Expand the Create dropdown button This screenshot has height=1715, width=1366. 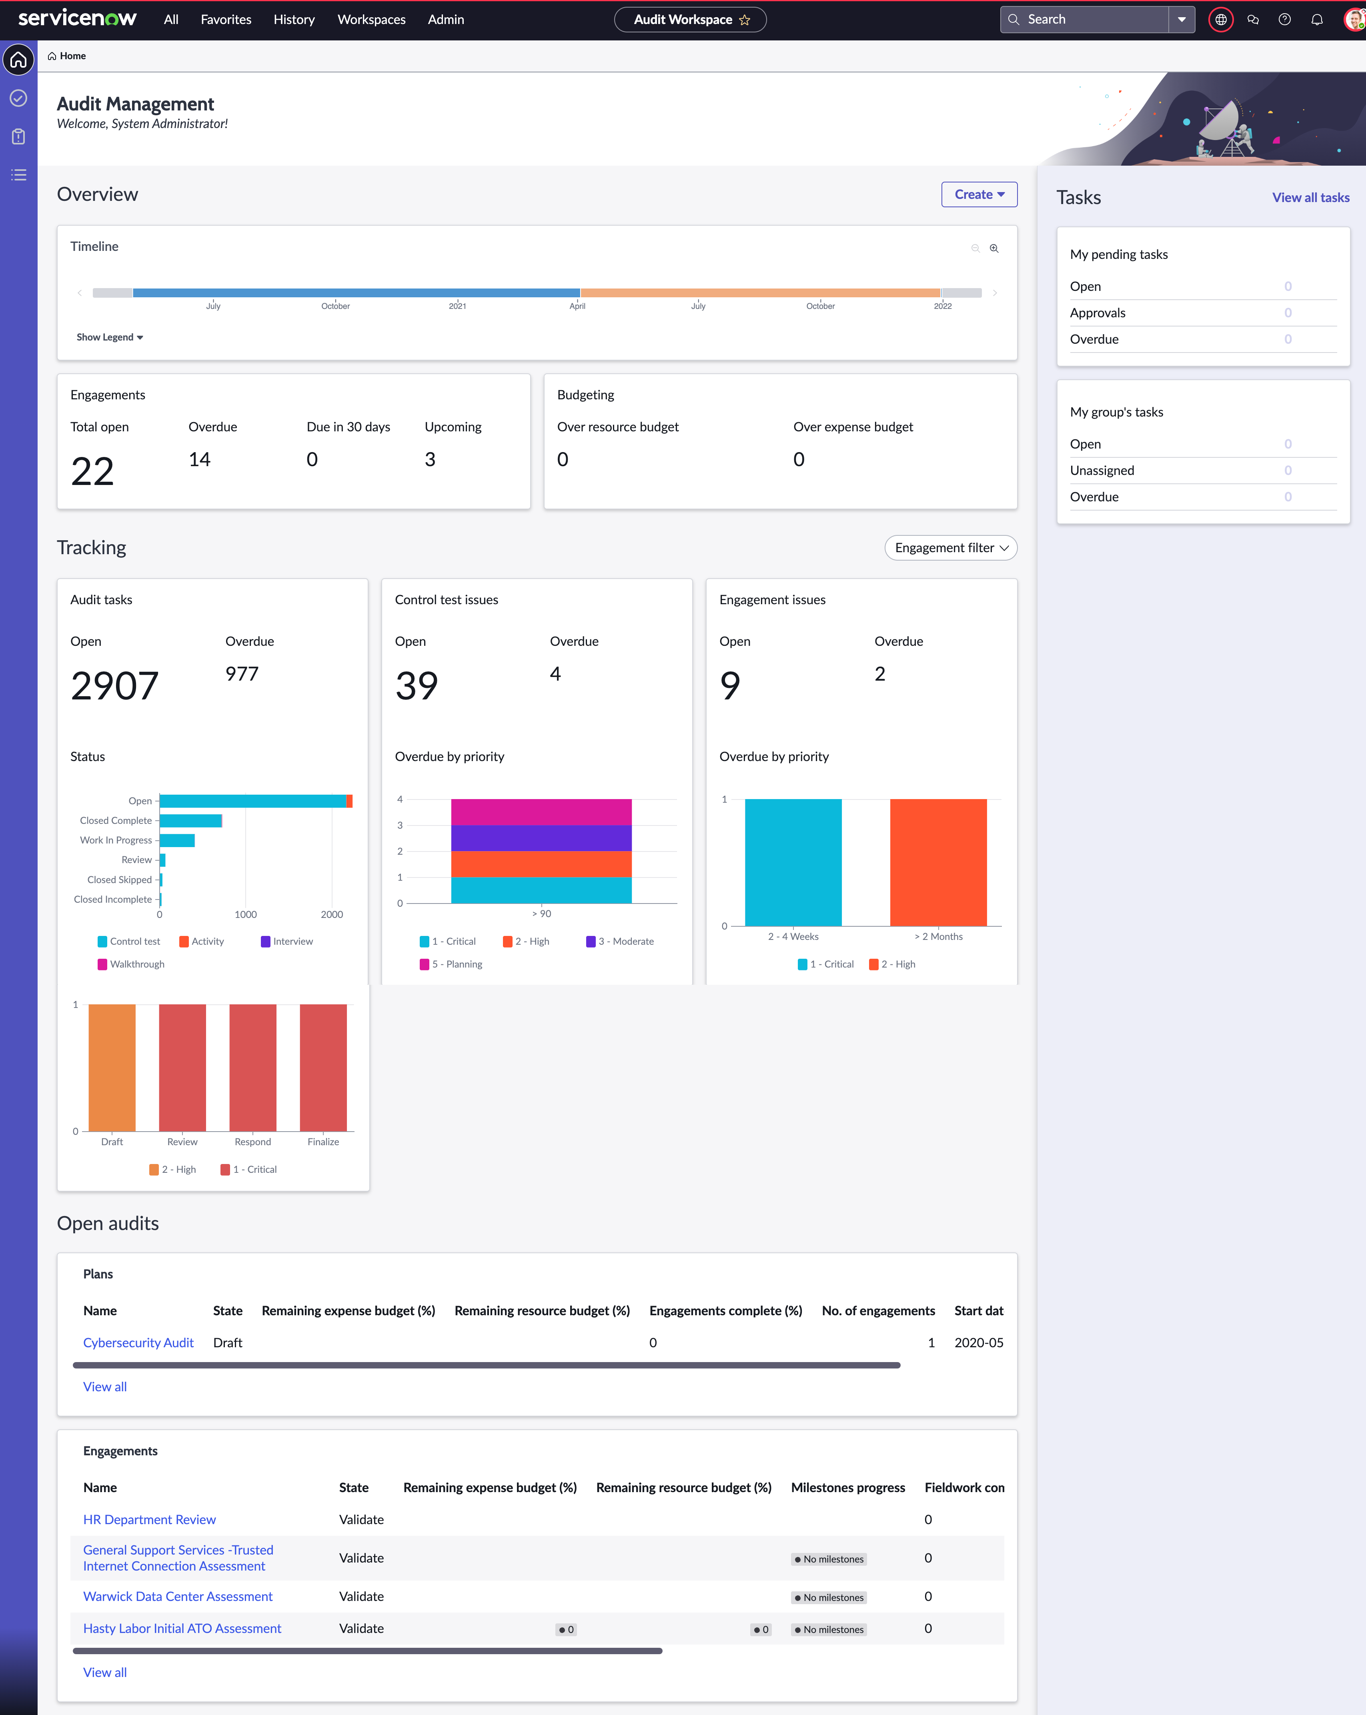pos(979,195)
